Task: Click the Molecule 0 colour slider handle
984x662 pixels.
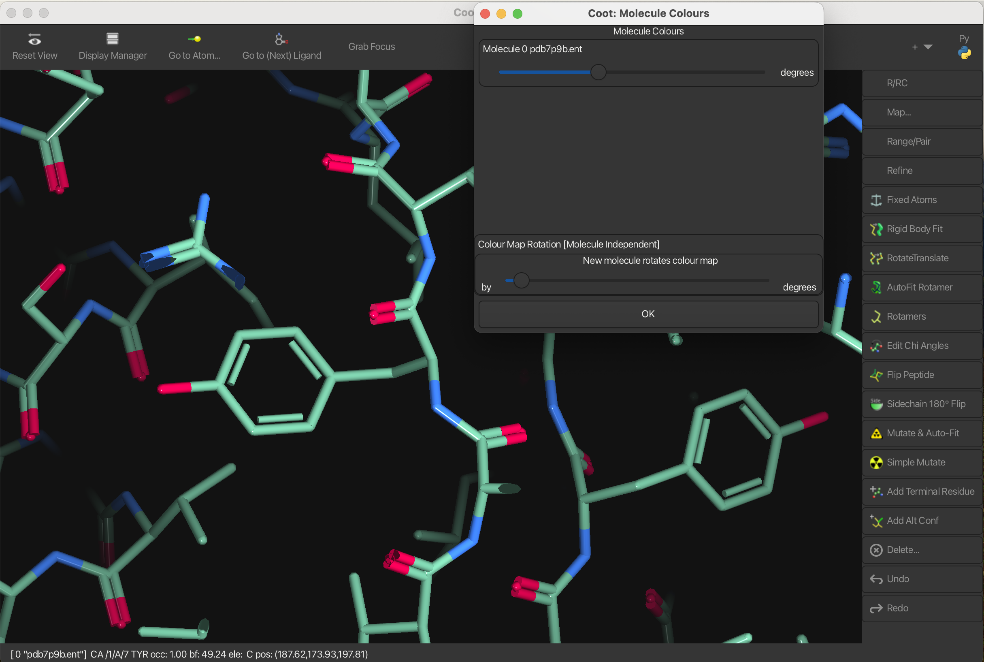Action: click(598, 72)
